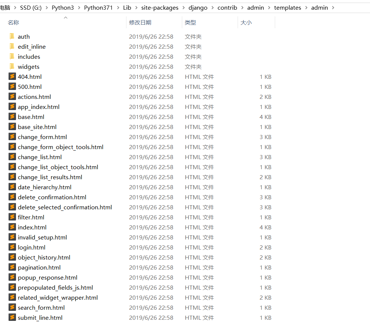Image resolution: width=370 pixels, height=335 pixels.
Task: Expand the chevron after templates breadcrumb
Action: click(306, 8)
